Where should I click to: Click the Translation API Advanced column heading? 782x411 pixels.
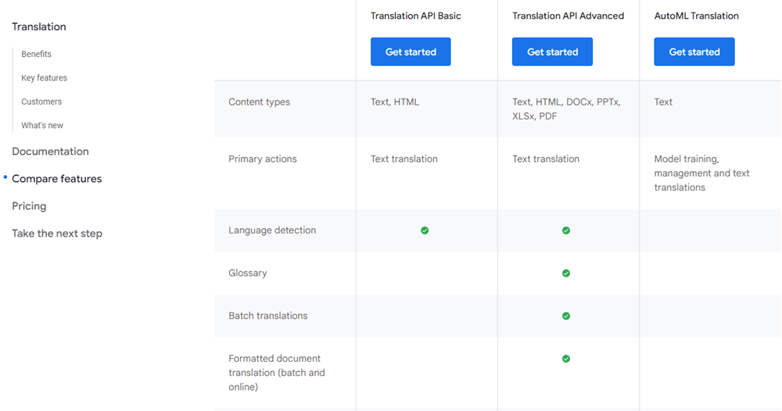click(568, 16)
